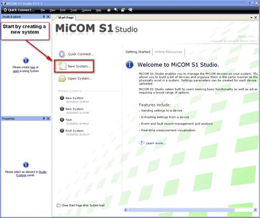Viewport: 260px width, 218px height.
Task: Click the info icon in Studio Explorer
Action: [26, 60]
